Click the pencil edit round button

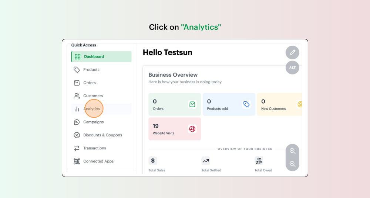[x=292, y=52]
